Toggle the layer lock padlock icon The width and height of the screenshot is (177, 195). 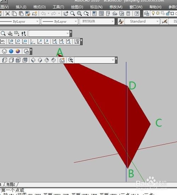point(168,13)
